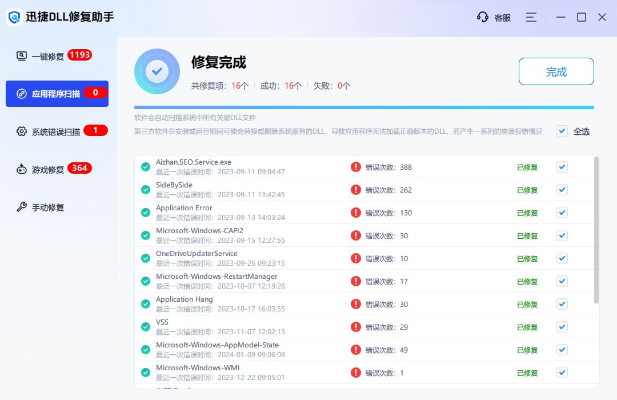Click the Microsoft-Windows-CAPI2 entry name
The width and height of the screenshot is (617, 400).
(199, 231)
